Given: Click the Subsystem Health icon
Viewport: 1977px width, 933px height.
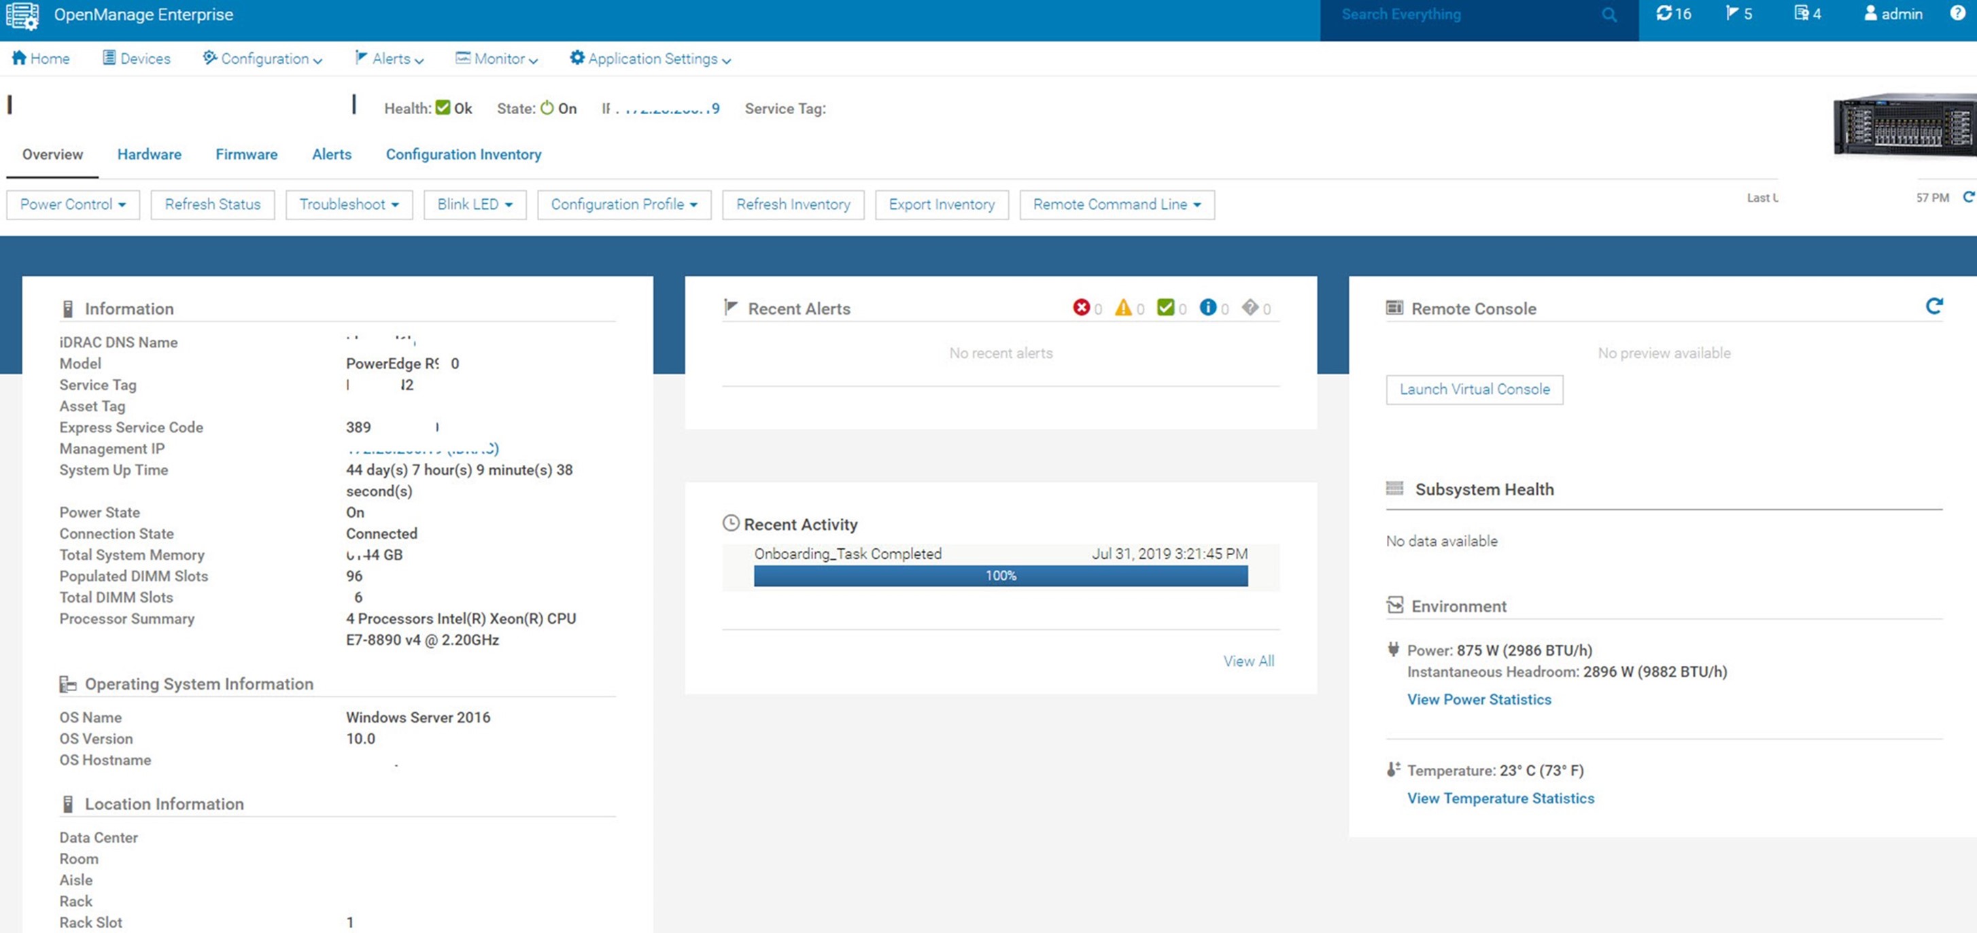Looking at the screenshot, I should point(1394,488).
